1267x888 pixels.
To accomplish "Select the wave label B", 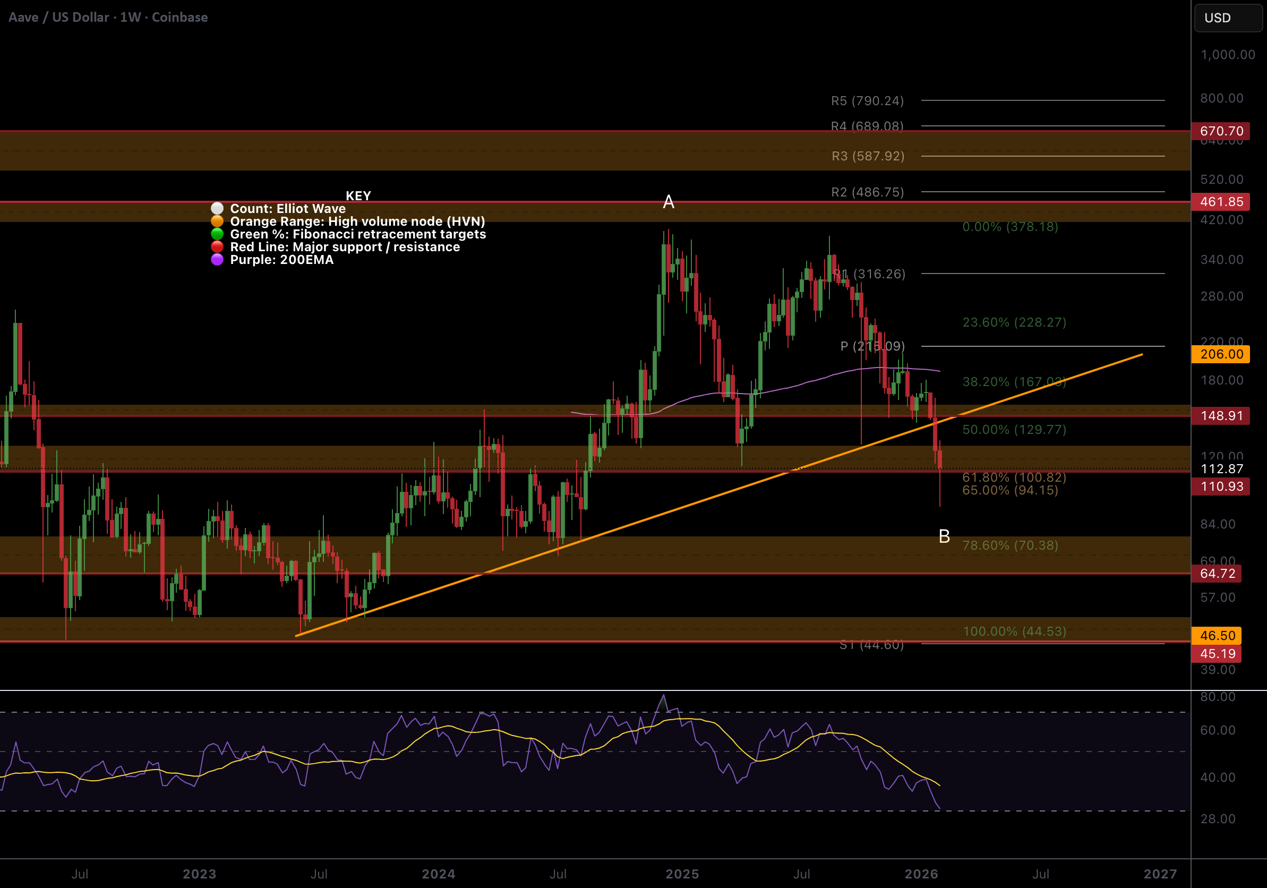I will 944,536.
